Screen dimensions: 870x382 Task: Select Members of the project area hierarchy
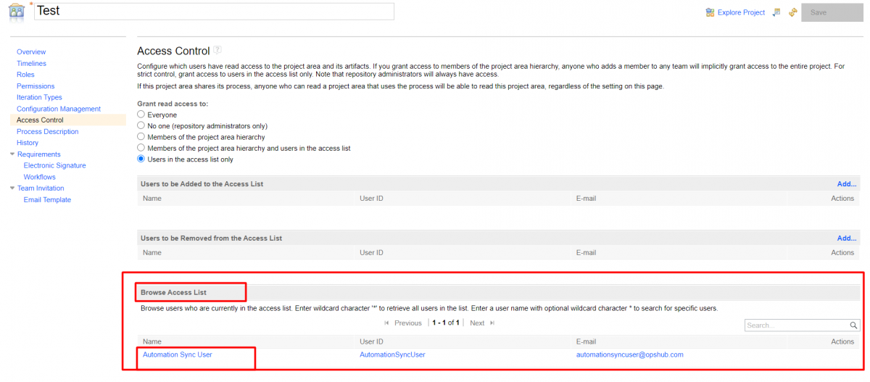coord(141,136)
